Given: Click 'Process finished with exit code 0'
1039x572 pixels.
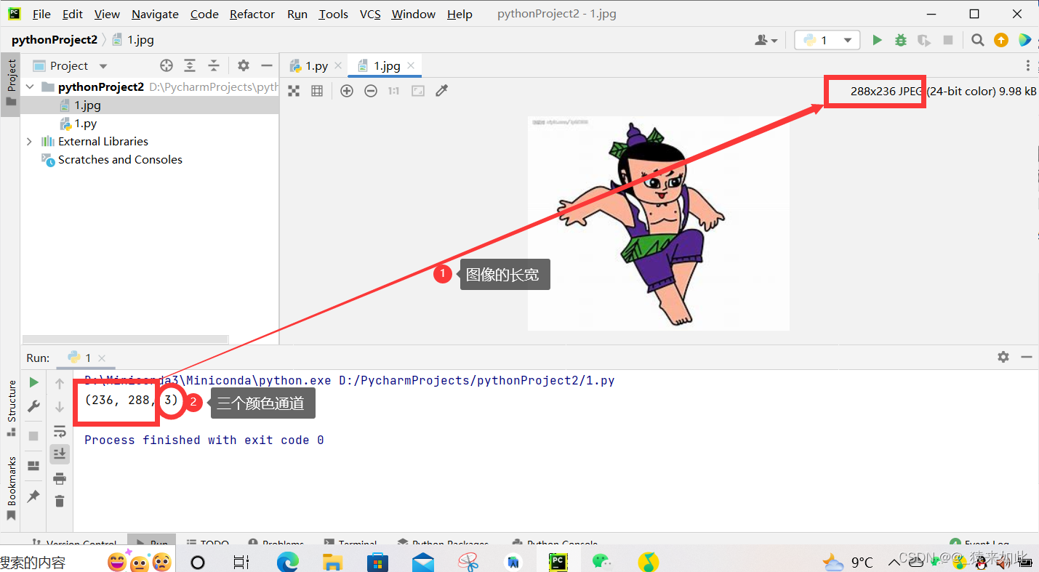Looking at the screenshot, I should coord(204,440).
